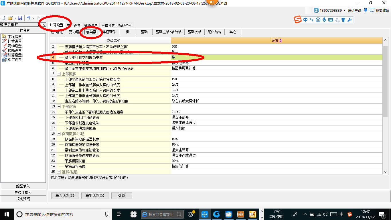Click the Save disk icon
This screenshot has width=391, height=220.
click(20, 18)
